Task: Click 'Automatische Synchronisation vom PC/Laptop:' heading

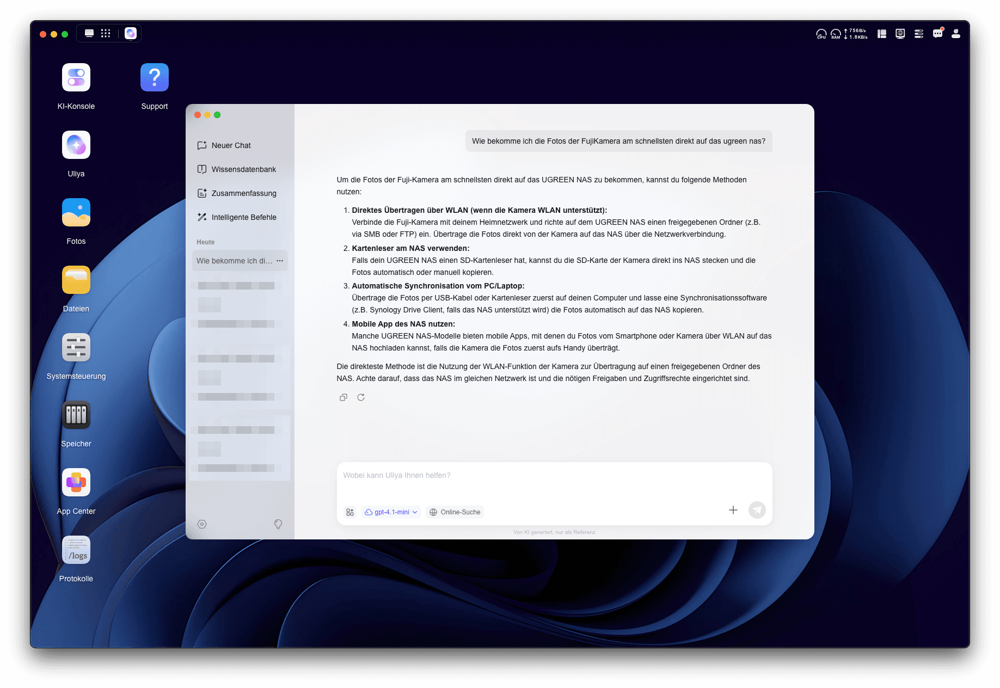Action: point(438,286)
